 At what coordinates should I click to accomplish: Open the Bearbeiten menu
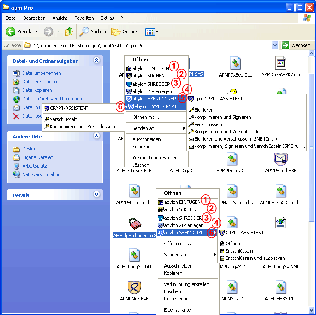(x=34, y=18)
